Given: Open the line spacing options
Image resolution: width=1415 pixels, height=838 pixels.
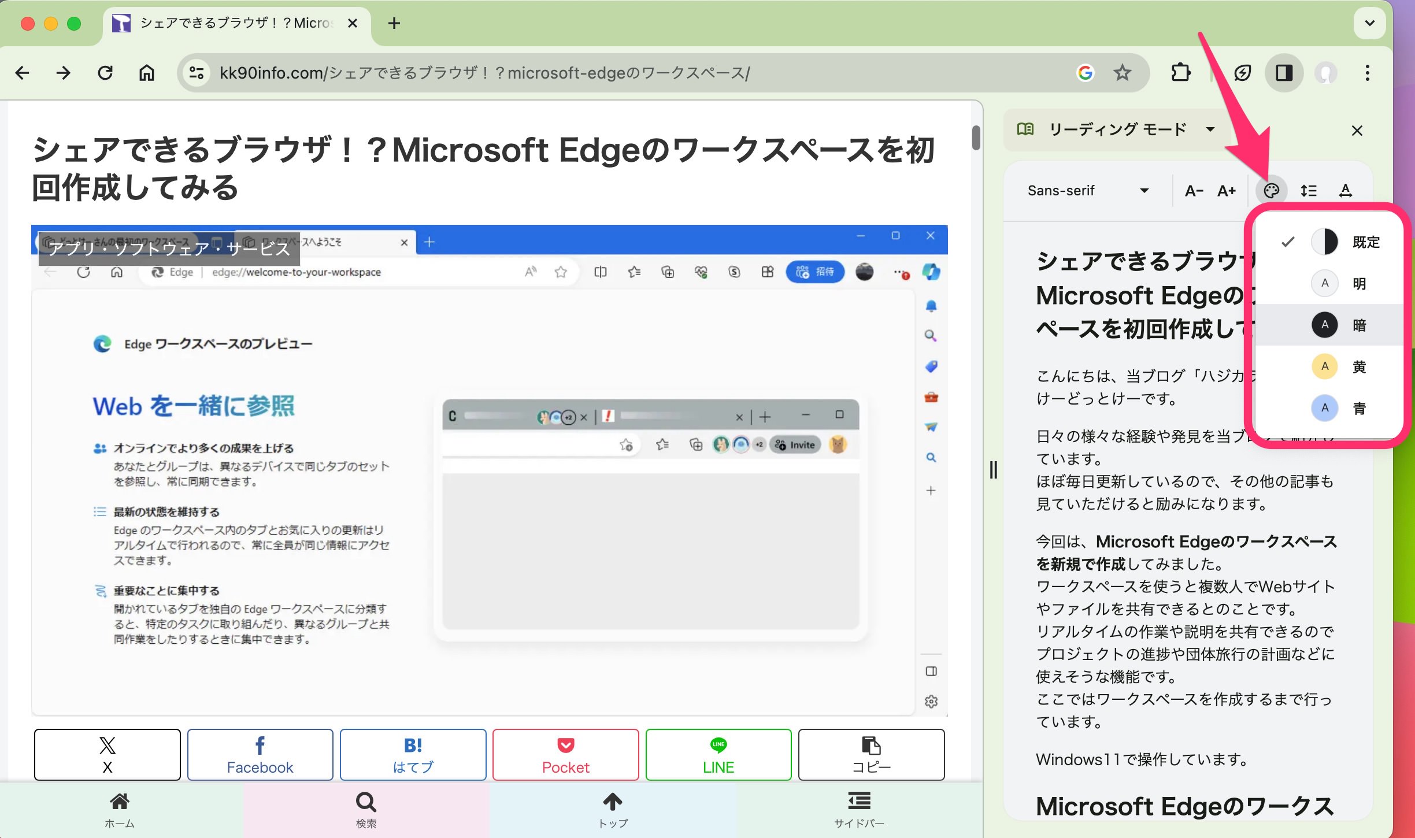Looking at the screenshot, I should click(1309, 191).
